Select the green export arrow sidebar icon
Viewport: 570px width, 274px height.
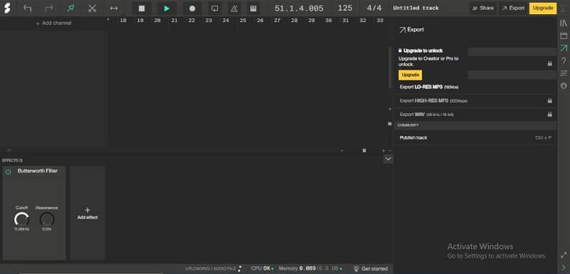564,48
